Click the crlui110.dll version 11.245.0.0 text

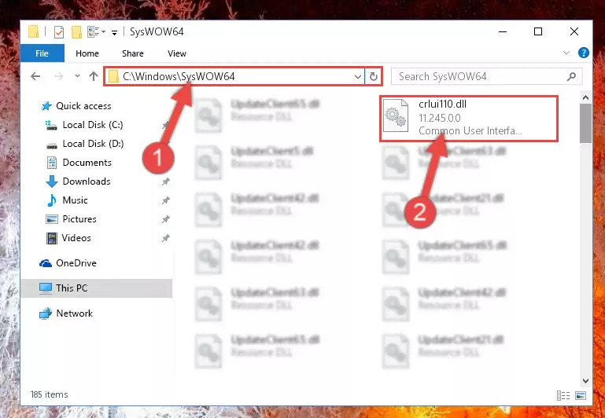coord(440,118)
